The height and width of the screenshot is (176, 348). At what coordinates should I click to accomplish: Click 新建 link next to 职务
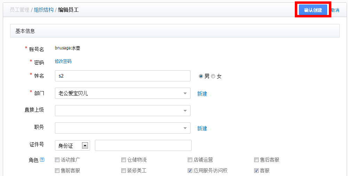click(202, 128)
